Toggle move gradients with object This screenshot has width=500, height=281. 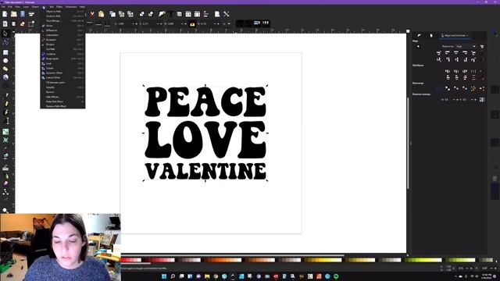(x=257, y=23)
